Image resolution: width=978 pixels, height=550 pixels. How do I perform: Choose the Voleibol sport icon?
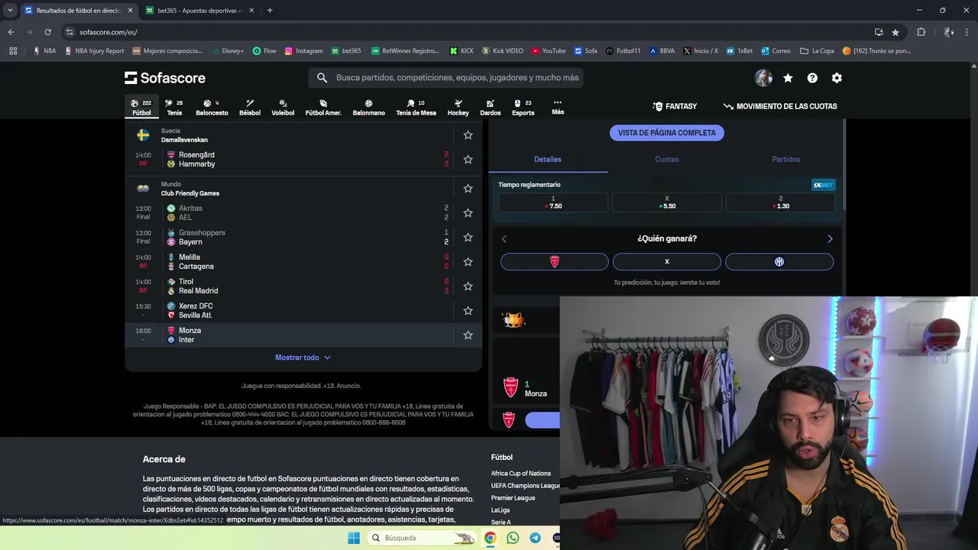coord(283,107)
